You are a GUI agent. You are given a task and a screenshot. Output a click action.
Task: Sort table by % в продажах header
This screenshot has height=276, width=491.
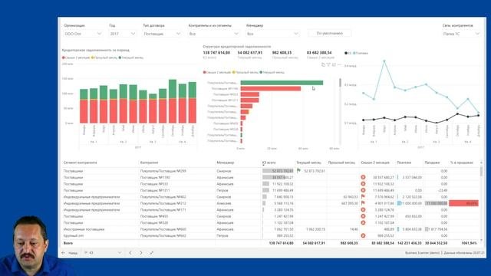(461, 163)
